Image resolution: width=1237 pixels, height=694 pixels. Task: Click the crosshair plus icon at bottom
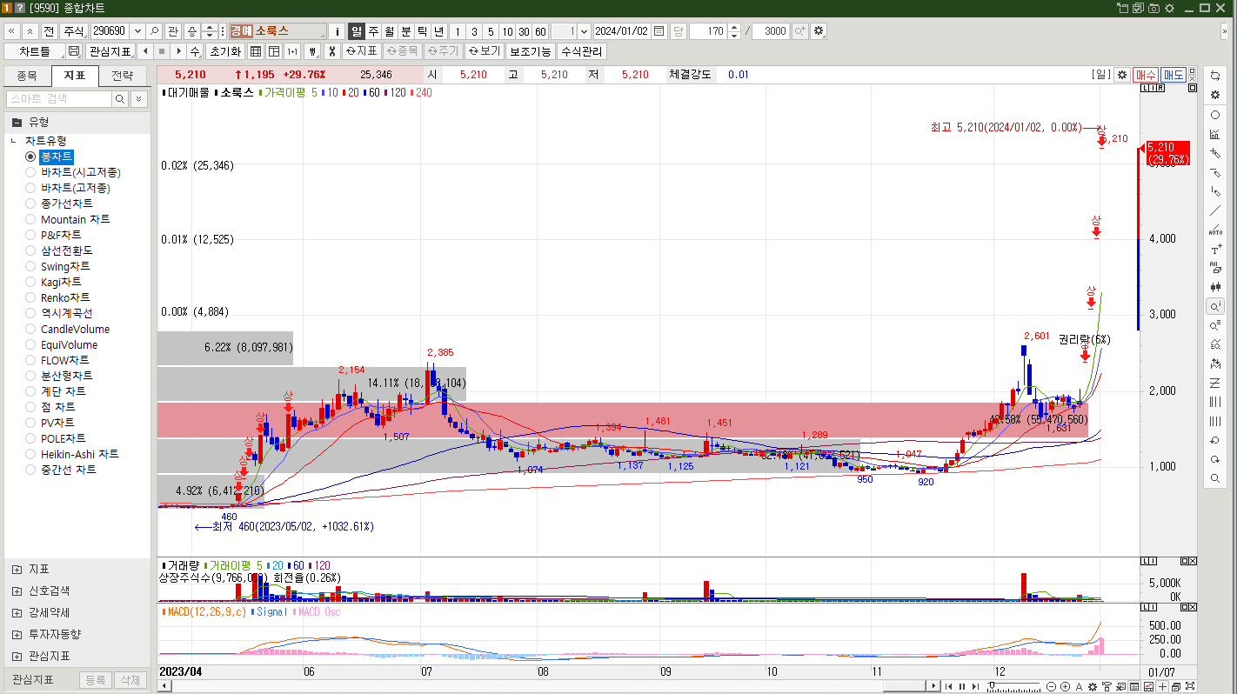[x=1163, y=686]
